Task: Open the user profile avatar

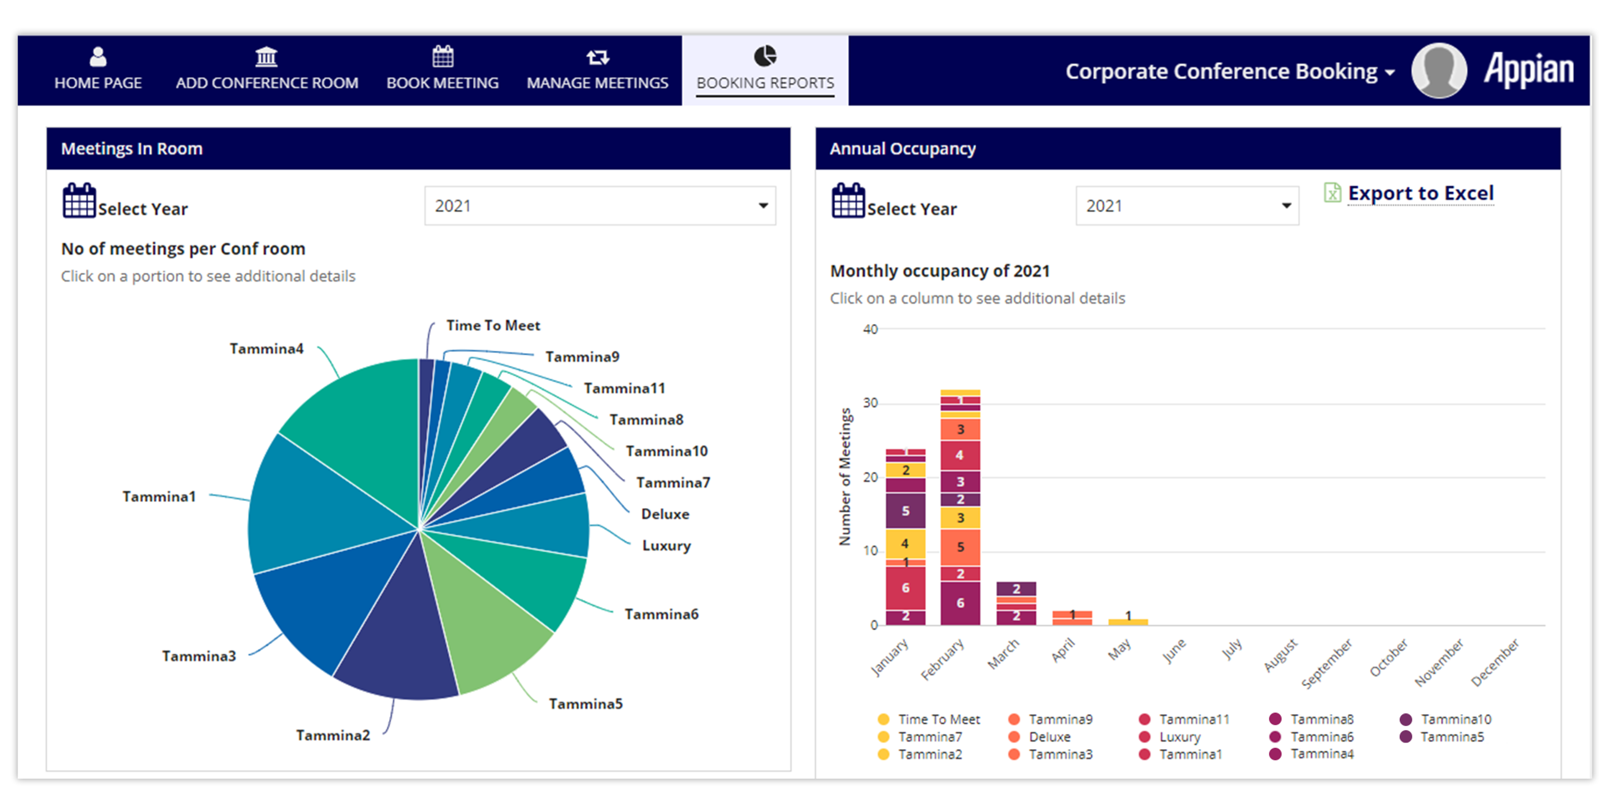Action: [x=1439, y=71]
